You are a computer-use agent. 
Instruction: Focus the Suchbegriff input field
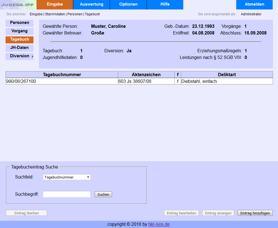(67, 194)
